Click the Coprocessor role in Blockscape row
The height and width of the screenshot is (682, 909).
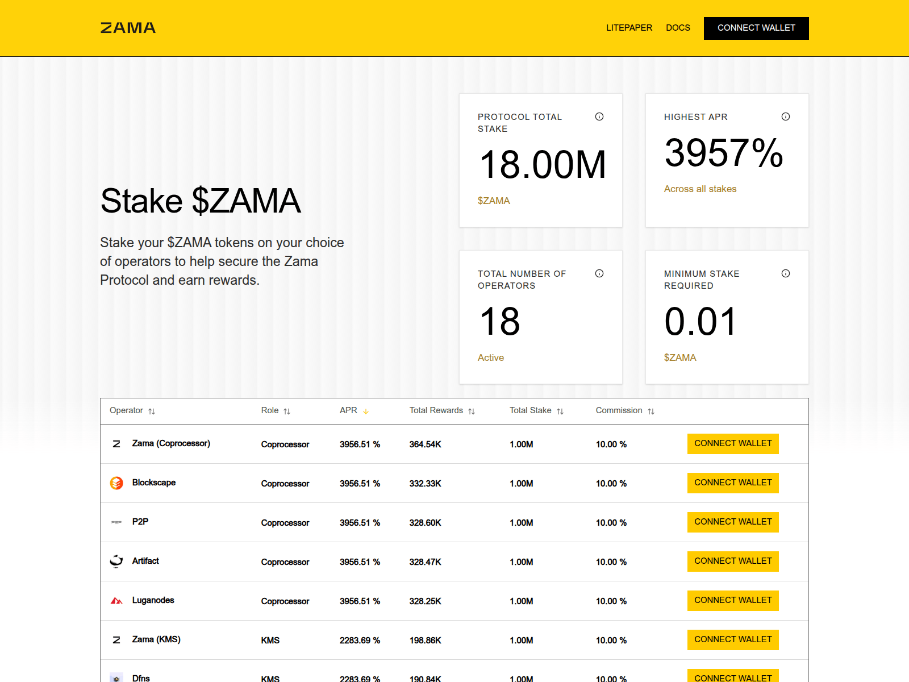click(285, 484)
